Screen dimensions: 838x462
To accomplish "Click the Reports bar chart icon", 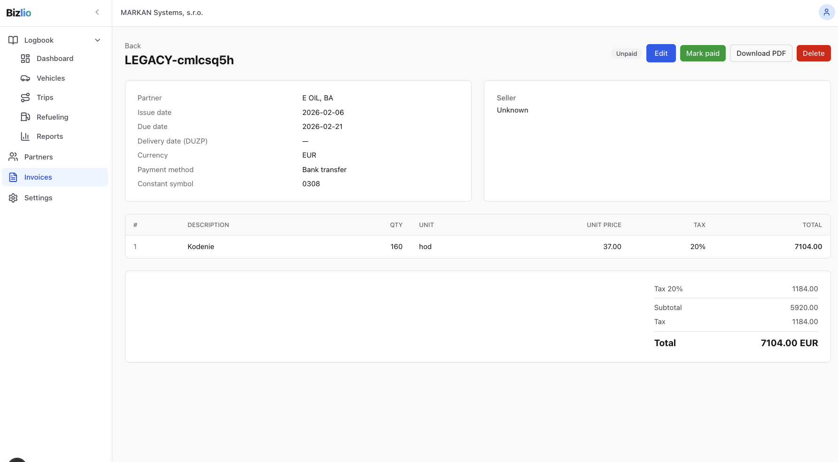I will pyautogui.click(x=25, y=136).
